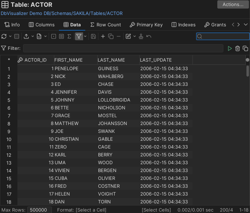Screen dimensions: 250x213
Task: Click the save edits floppy icon
Action: click(93, 36)
